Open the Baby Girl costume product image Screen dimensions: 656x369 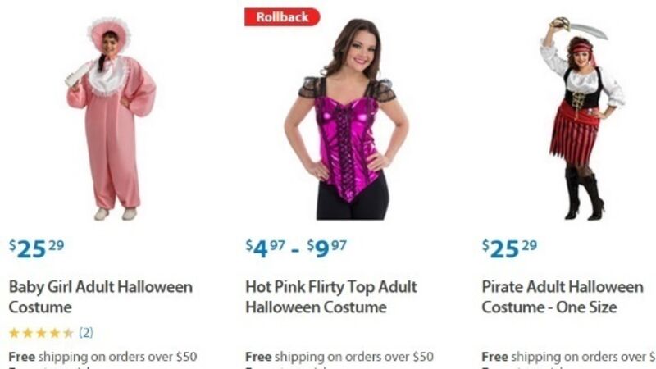(x=112, y=119)
